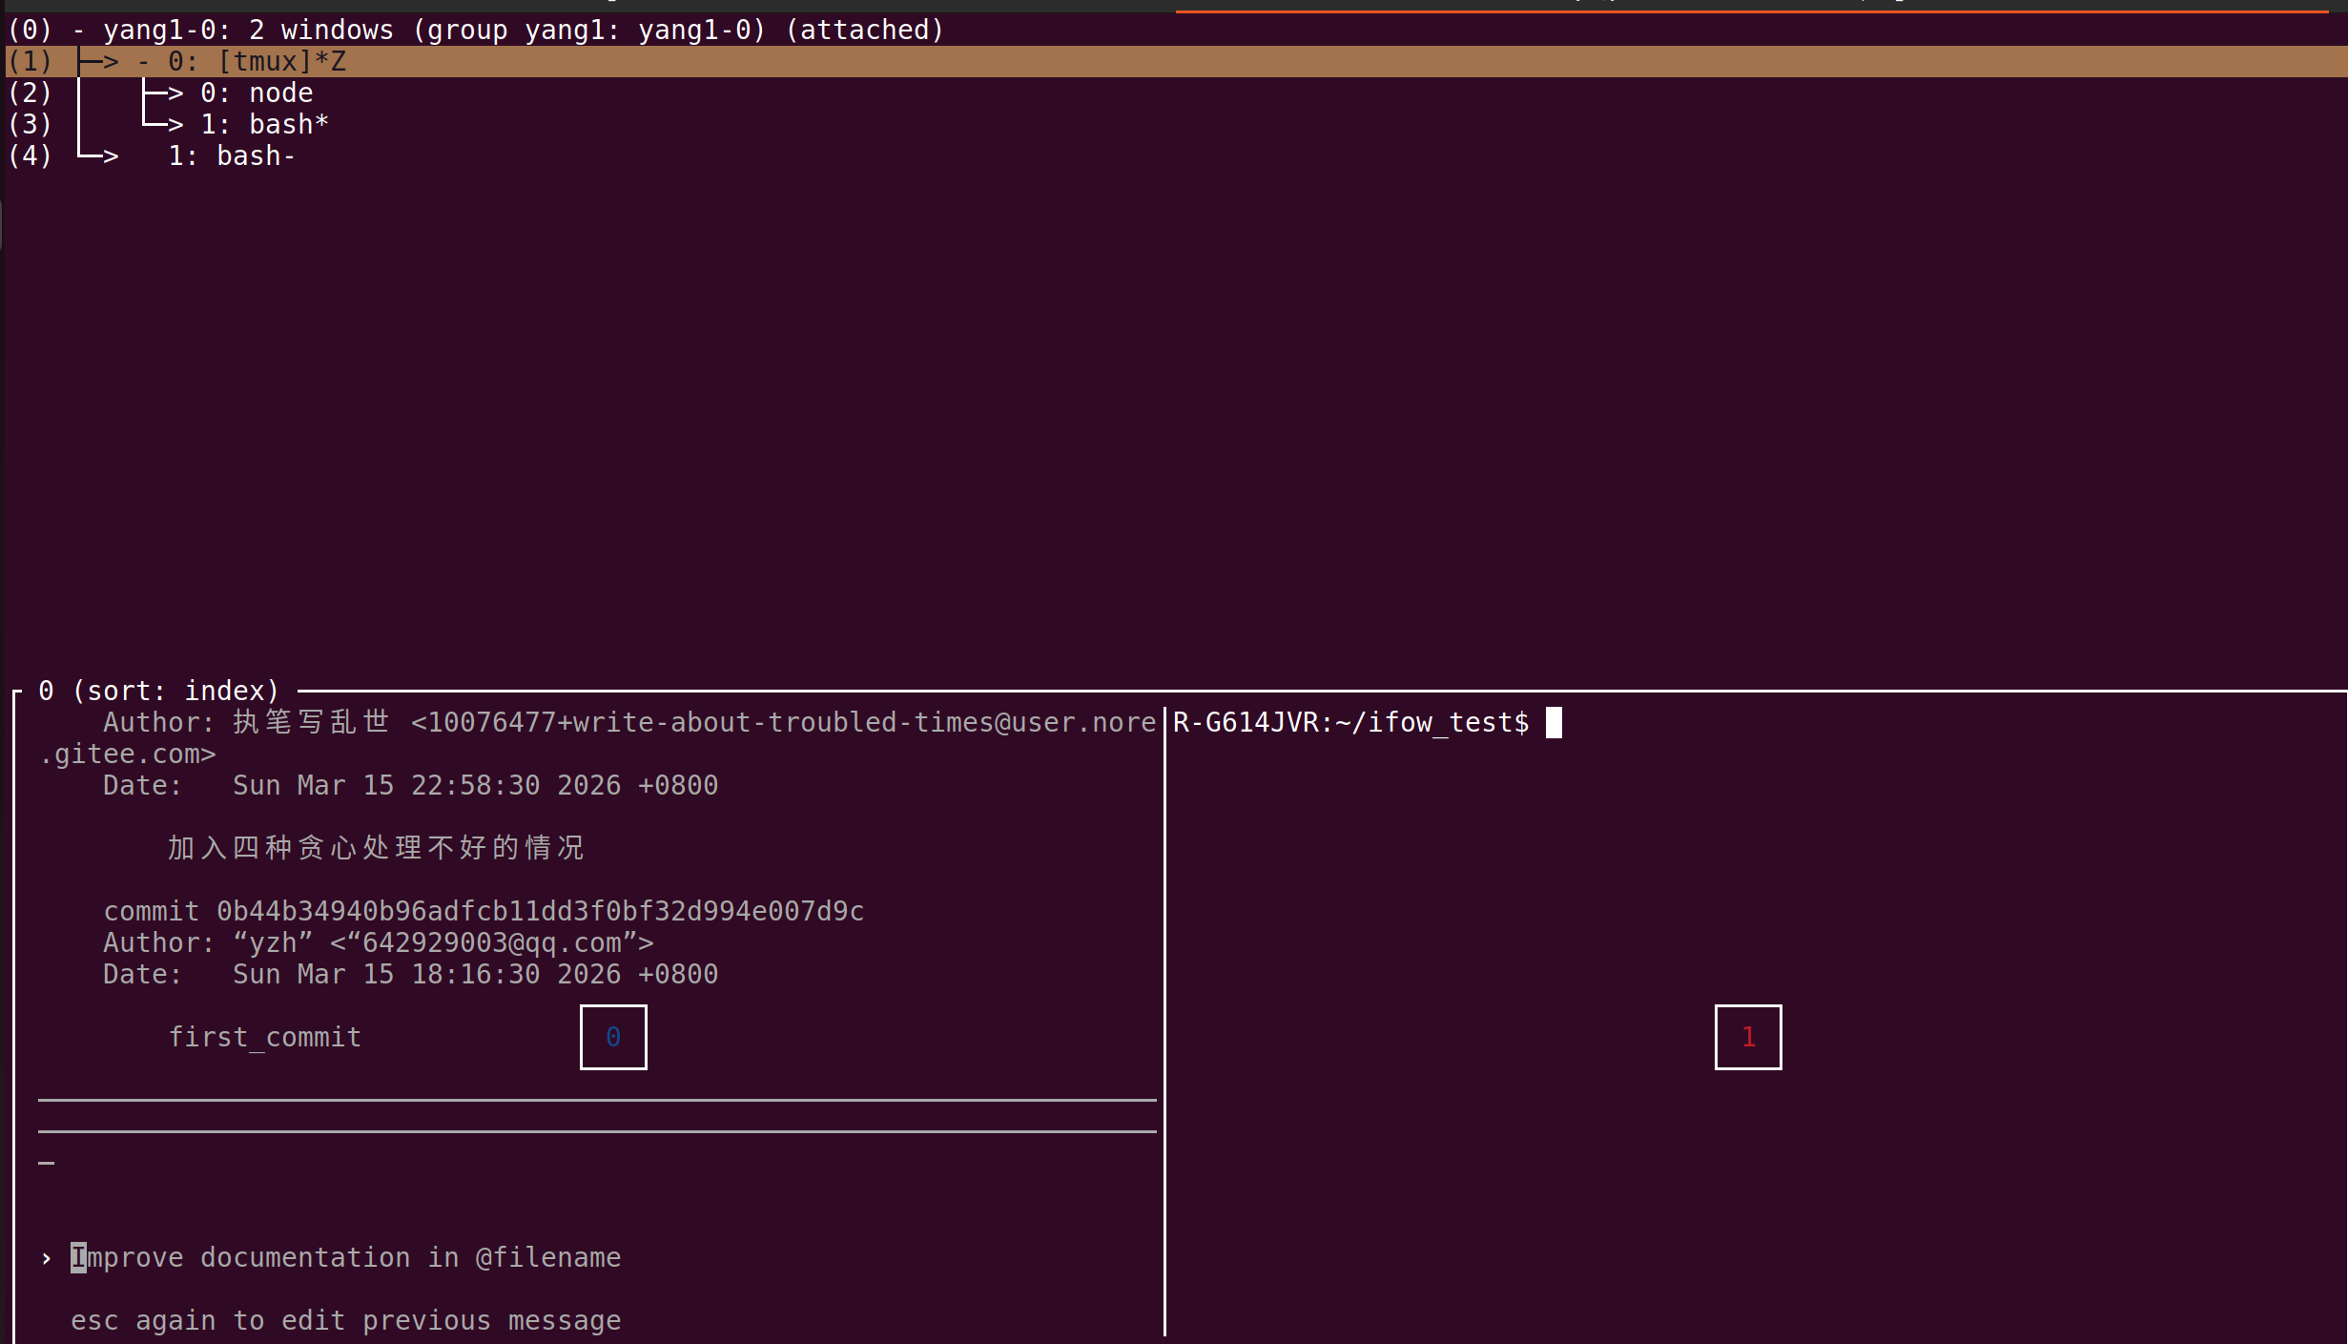This screenshot has width=2348, height=1344.
Task: Click the '0 (sort: index)' preview title
Action: pos(159,691)
